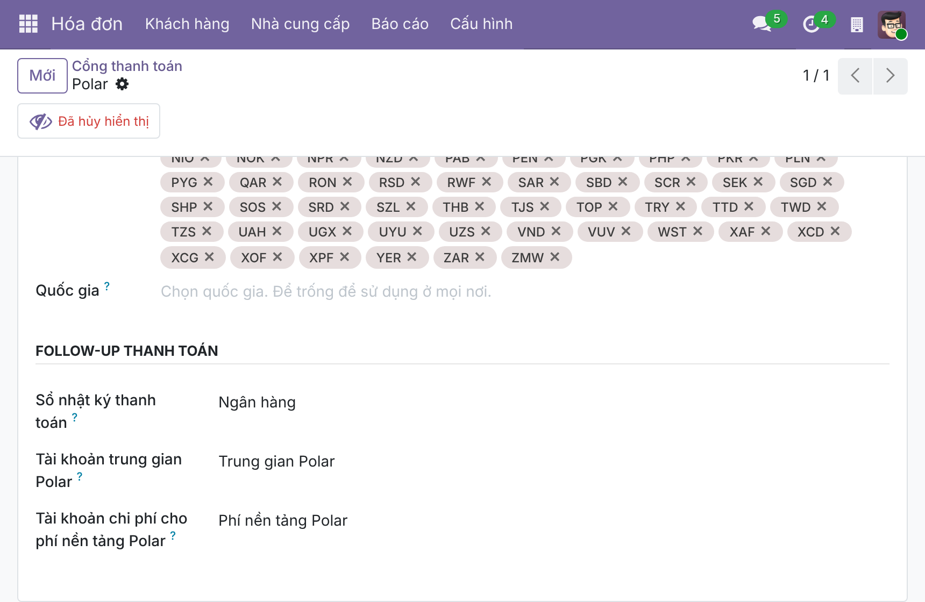Open the Cấu hình menu
Viewport: 925px width, 602px height.
pos(481,24)
